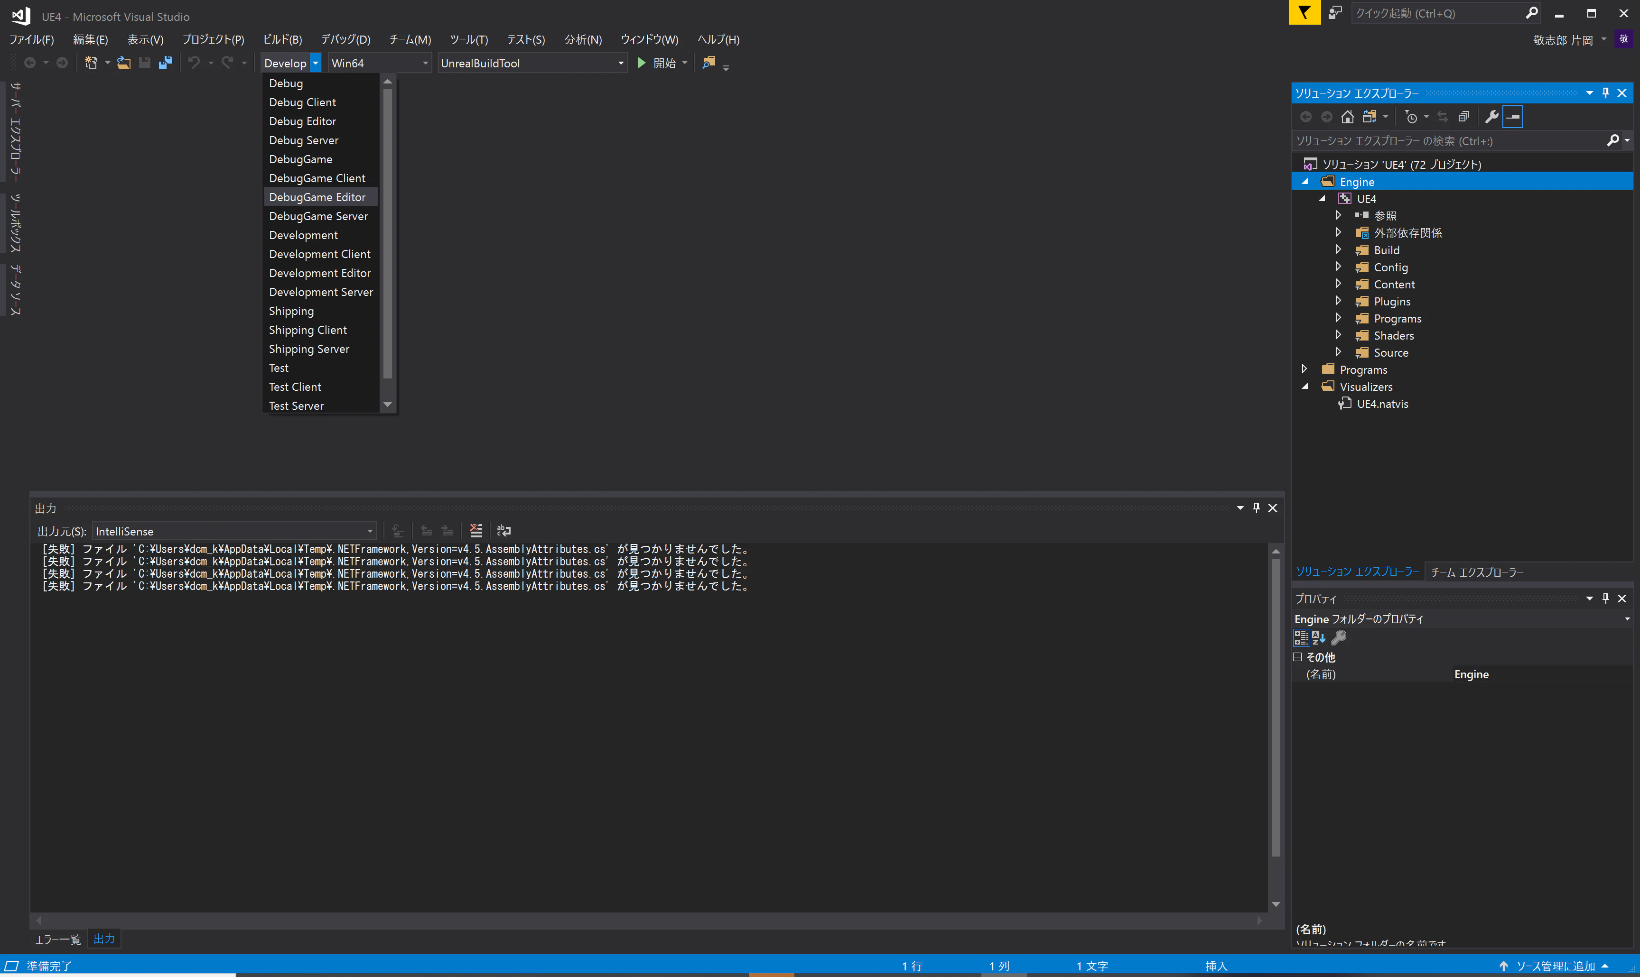Click the configuration list vertical scrollbar
Screen dimensions: 1640x977
pyautogui.click(x=388, y=234)
